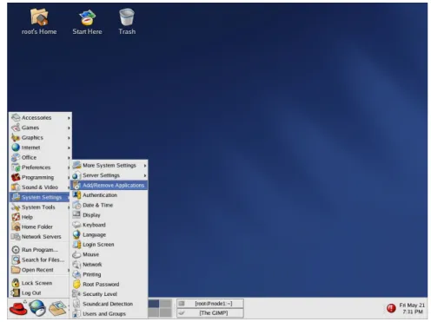Expand the Internet submenu arrow
The width and height of the screenshot is (431, 322).
tap(69, 148)
